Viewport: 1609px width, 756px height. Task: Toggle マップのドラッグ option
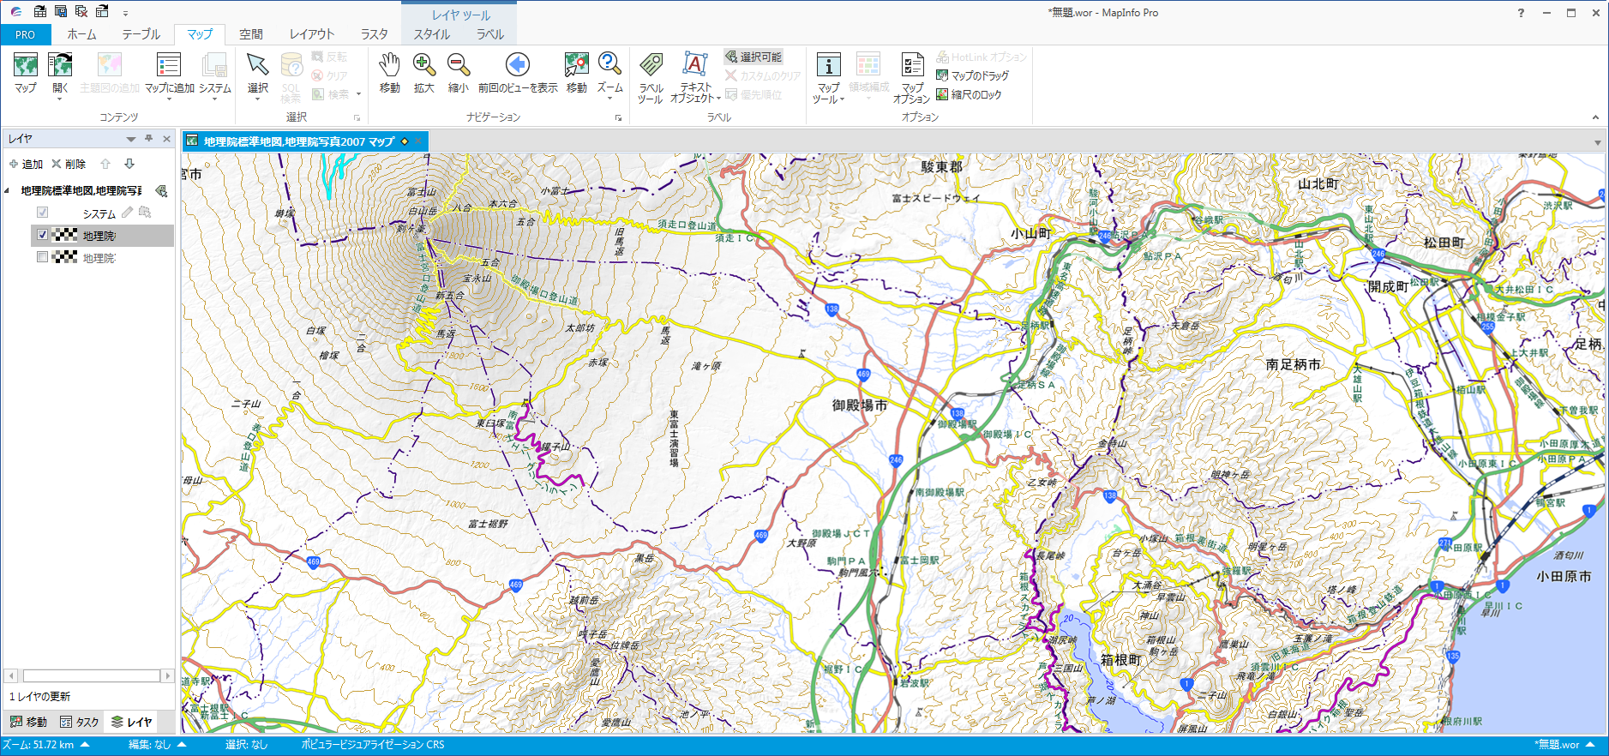coord(972,75)
